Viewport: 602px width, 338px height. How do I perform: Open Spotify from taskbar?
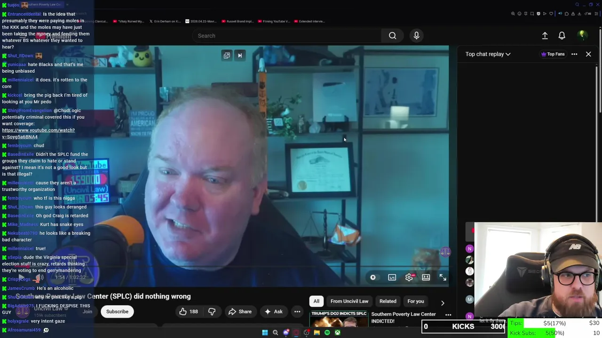(327, 333)
